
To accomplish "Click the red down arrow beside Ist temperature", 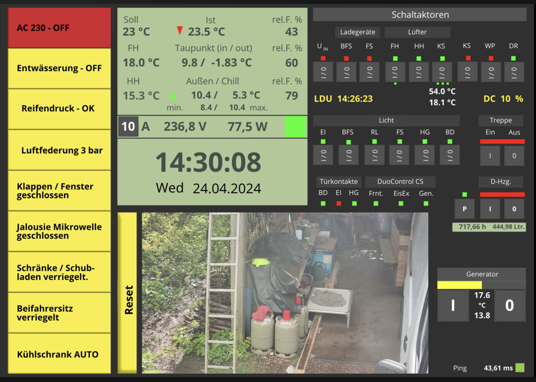I will (x=180, y=31).
